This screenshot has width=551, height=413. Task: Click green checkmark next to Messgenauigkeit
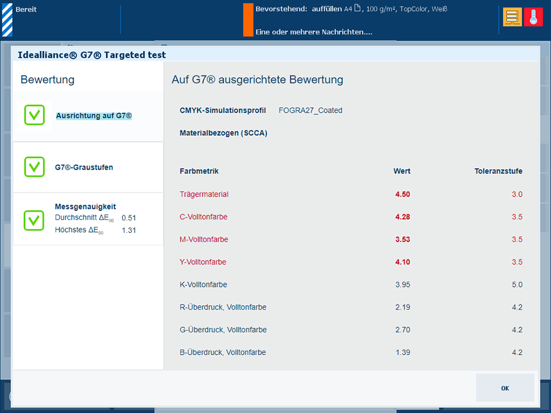coord(34,220)
